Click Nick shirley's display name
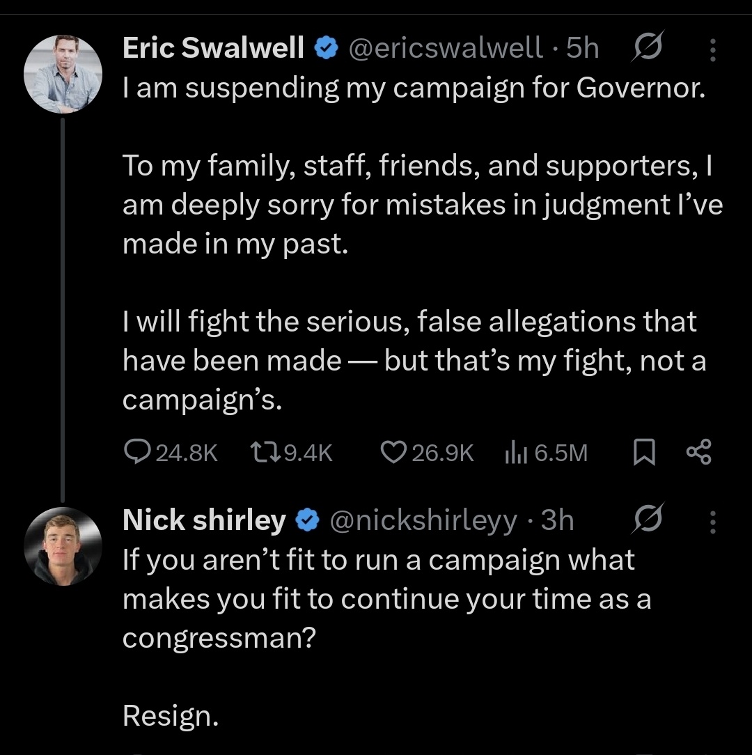 pos(204,520)
